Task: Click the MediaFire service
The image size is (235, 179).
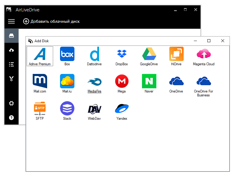Action: [95, 81]
